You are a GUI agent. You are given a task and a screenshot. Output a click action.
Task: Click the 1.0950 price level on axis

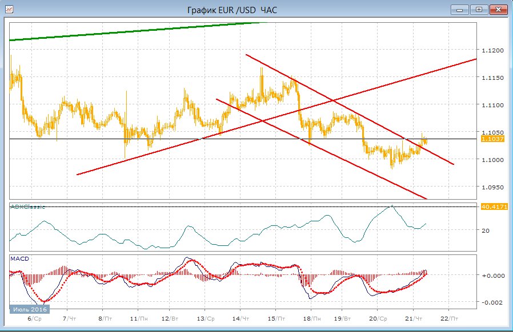(x=492, y=187)
